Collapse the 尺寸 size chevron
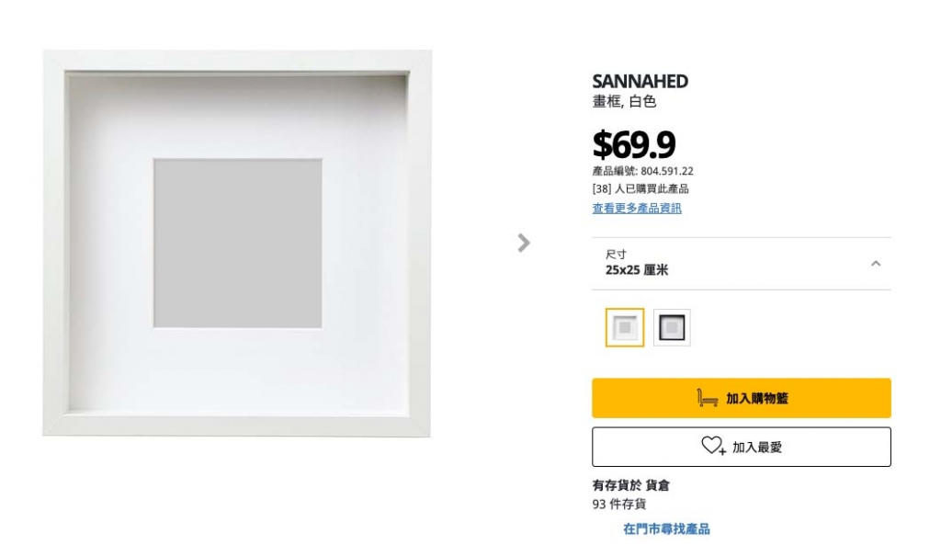 point(876,264)
